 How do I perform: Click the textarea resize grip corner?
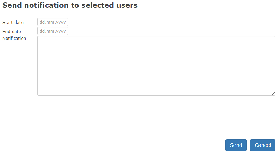273,94
